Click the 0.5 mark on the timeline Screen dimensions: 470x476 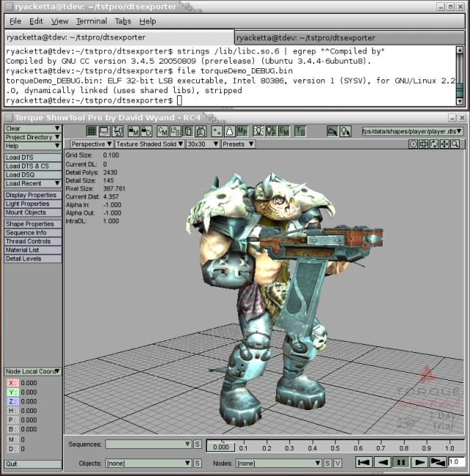[335, 448]
